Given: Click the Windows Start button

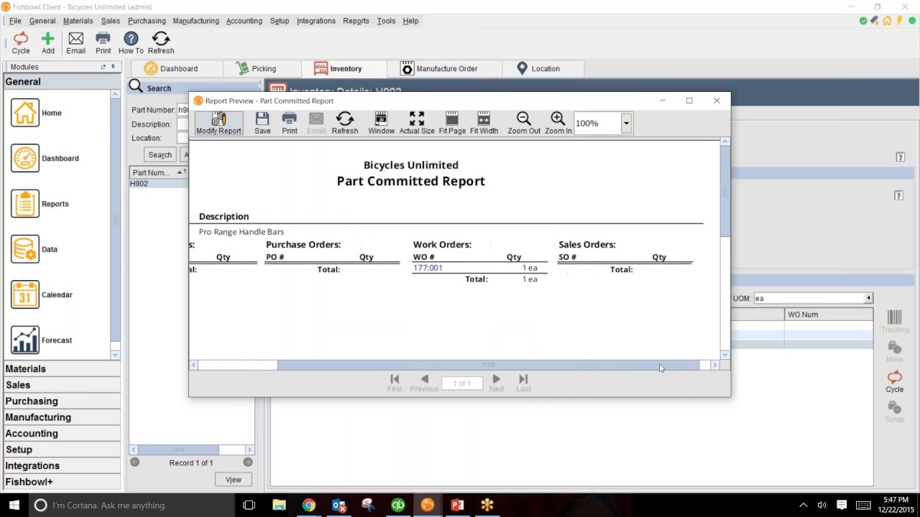Looking at the screenshot, I should (x=14, y=506).
